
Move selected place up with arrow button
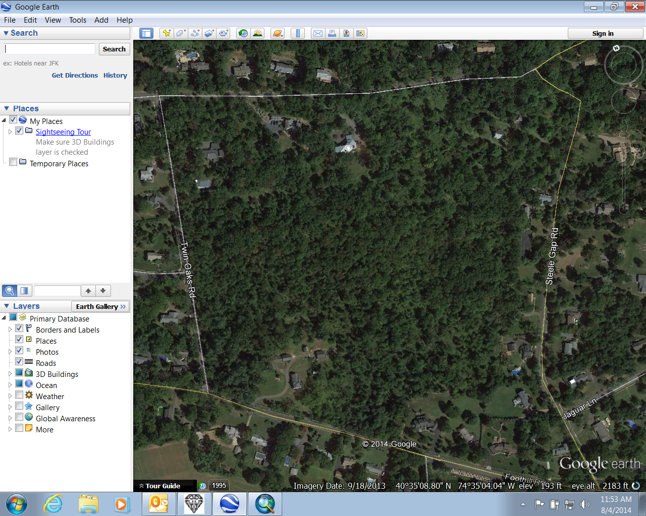tap(88, 291)
